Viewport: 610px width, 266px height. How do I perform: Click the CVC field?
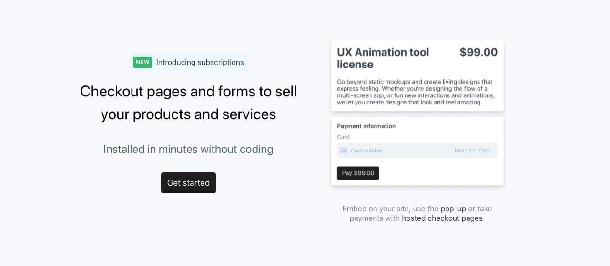484,151
